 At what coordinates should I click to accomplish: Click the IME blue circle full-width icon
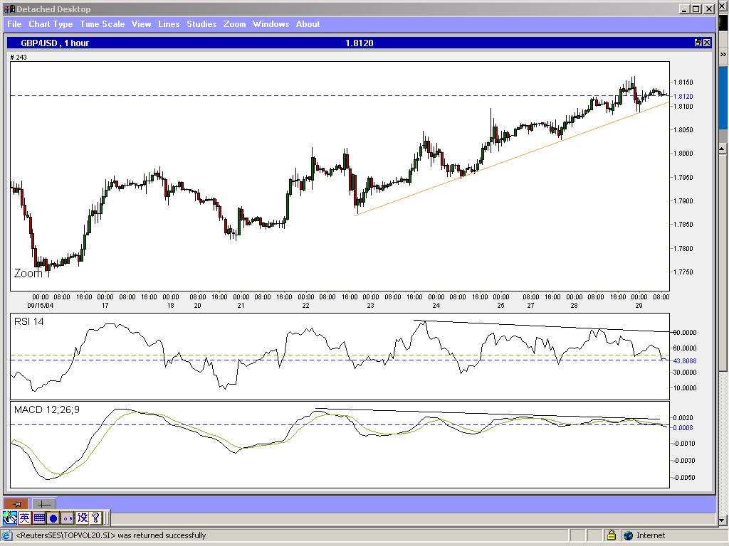coord(53,518)
